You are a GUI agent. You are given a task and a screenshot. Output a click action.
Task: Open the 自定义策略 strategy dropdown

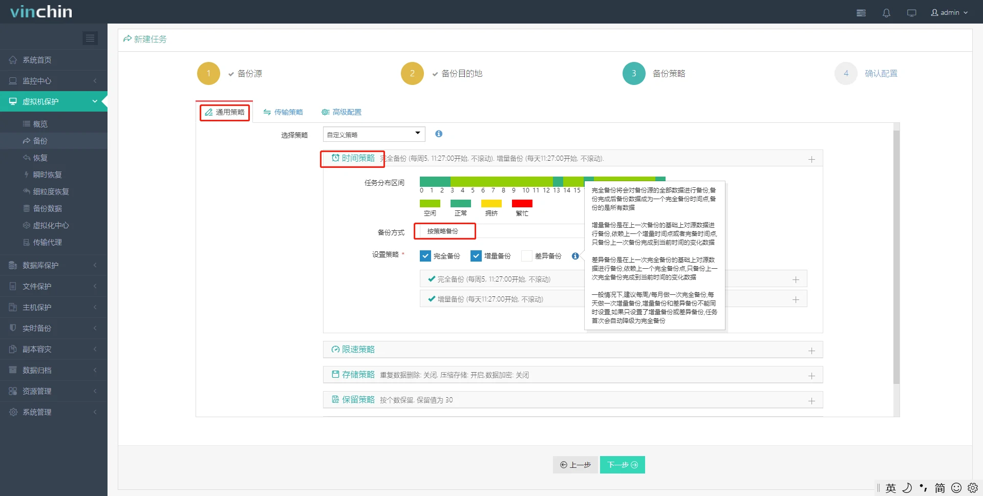374,135
